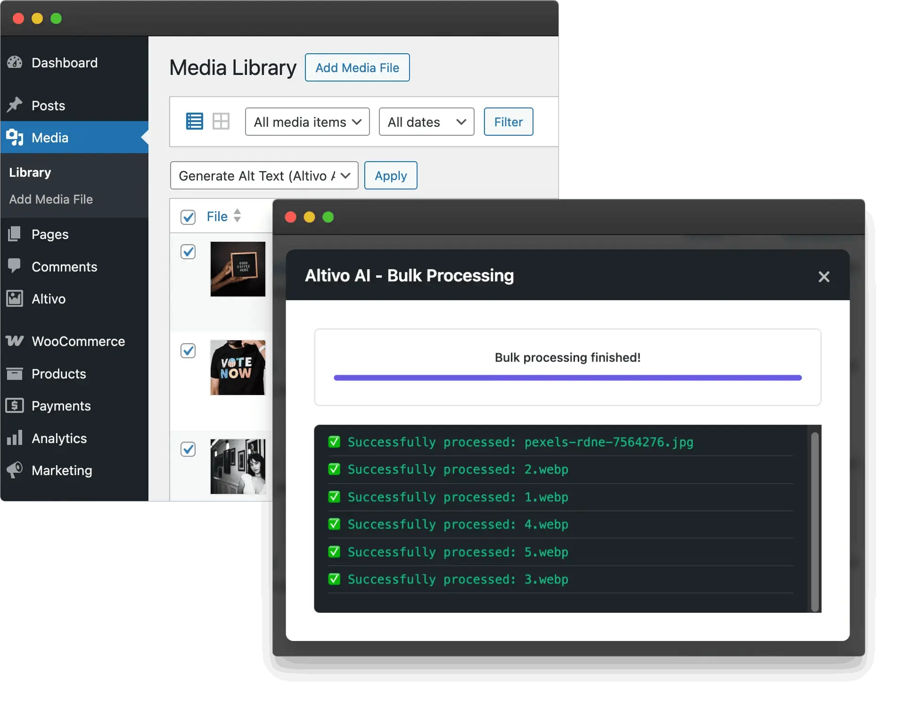This screenshot has height=707, width=902.
Task: Toggle the select-all checkbox in File header
Action: pos(188,217)
